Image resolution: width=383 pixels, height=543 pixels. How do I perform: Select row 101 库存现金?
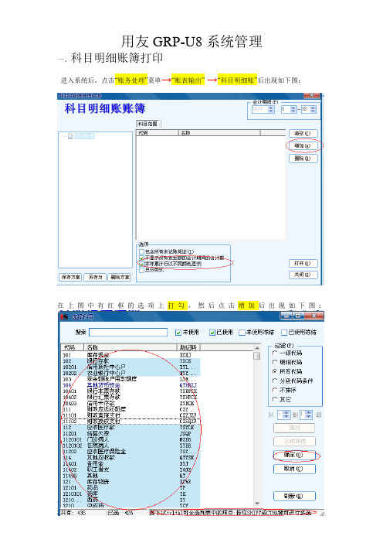click(x=130, y=355)
